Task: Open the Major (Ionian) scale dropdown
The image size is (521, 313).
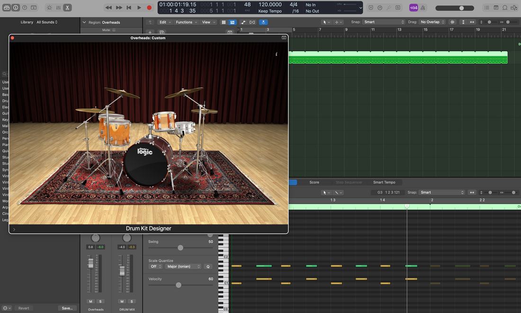Action: coord(183,267)
